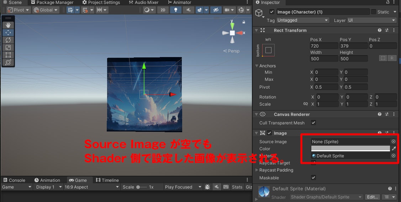Click the scene gizmo lock icon
This screenshot has height=202, width=401.
tap(244, 22)
